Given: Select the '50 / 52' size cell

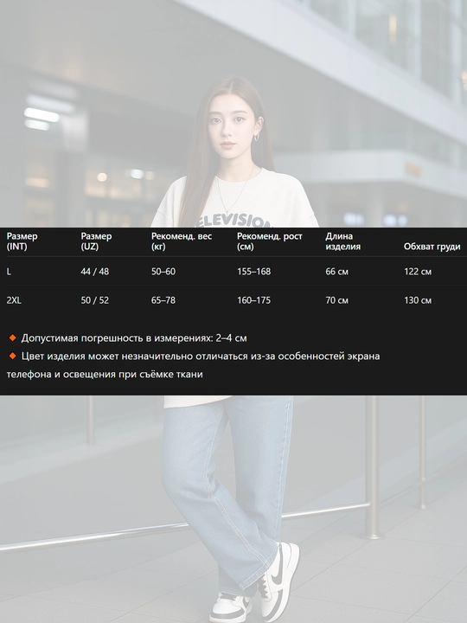Looking at the screenshot, I should (x=94, y=300).
